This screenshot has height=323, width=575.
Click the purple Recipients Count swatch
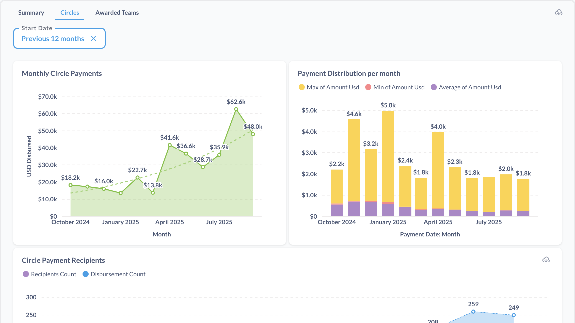[x=26, y=274]
